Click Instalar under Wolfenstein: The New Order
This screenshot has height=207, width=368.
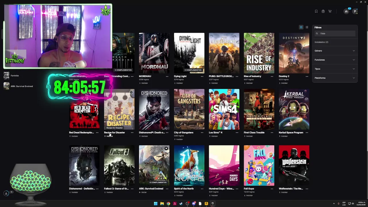(x=283, y=192)
